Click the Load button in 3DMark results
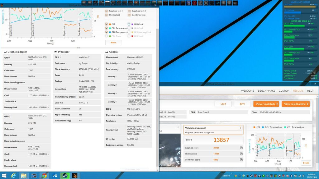The image size is (319, 179). point(223,104)
